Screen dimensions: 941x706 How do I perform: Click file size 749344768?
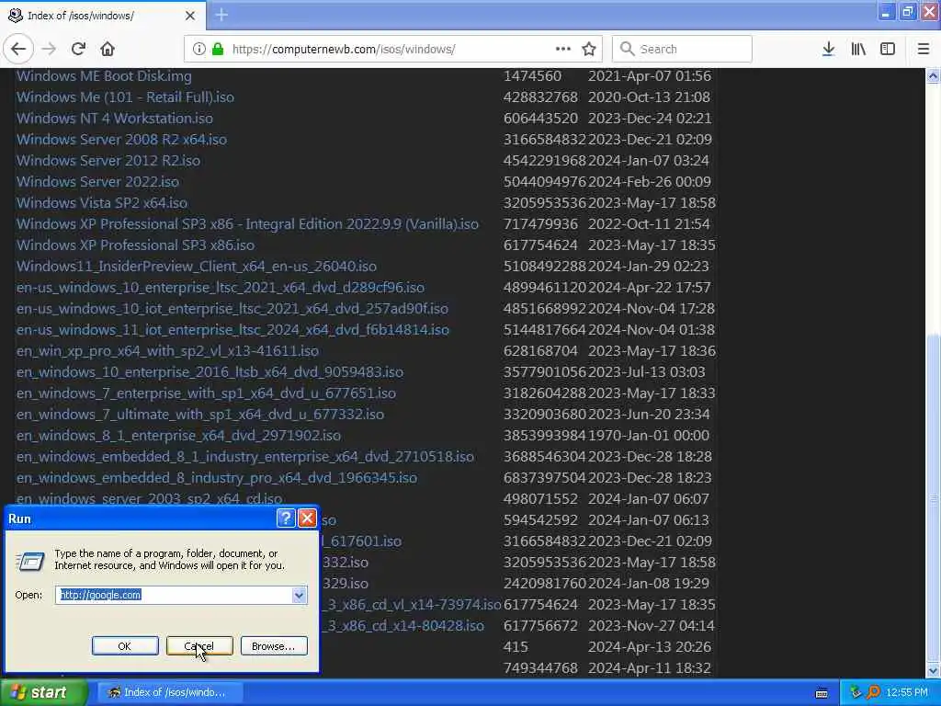540,668
